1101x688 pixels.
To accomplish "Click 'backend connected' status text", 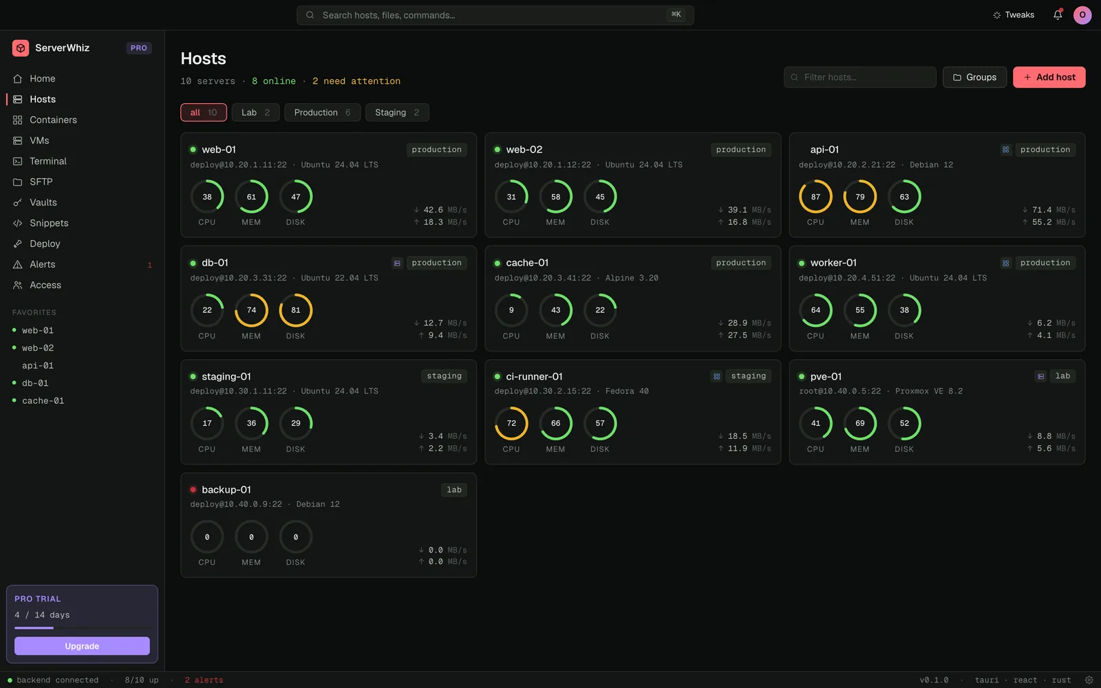I will [58, 680].
